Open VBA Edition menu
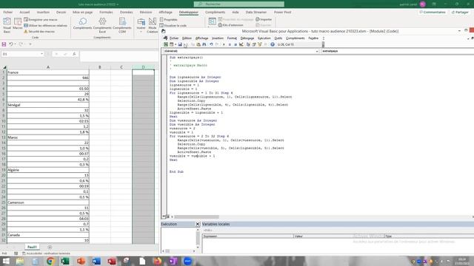This screenshot has height=266, width=474. coord(187,38)
